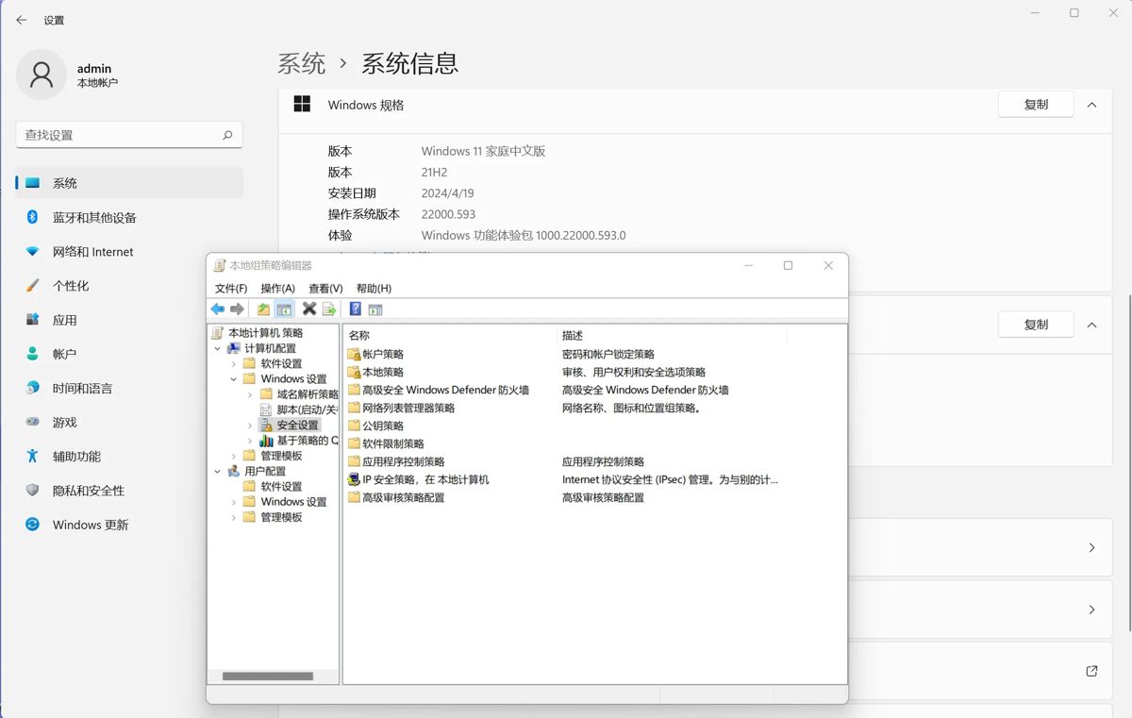Click the magnifier icon in 查找设置 box
This screenshot has width=1132, height=718.
tap(227, 135)
